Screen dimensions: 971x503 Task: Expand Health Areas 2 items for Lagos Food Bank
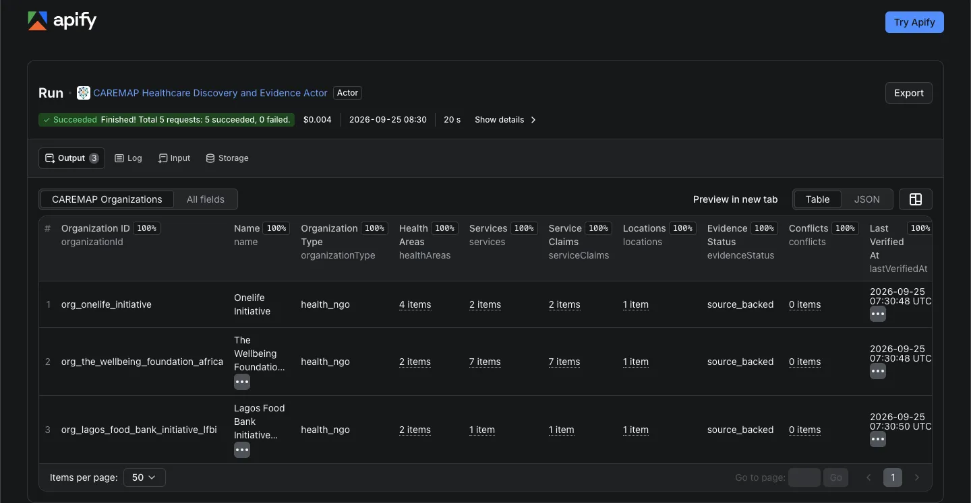point(415,430)
